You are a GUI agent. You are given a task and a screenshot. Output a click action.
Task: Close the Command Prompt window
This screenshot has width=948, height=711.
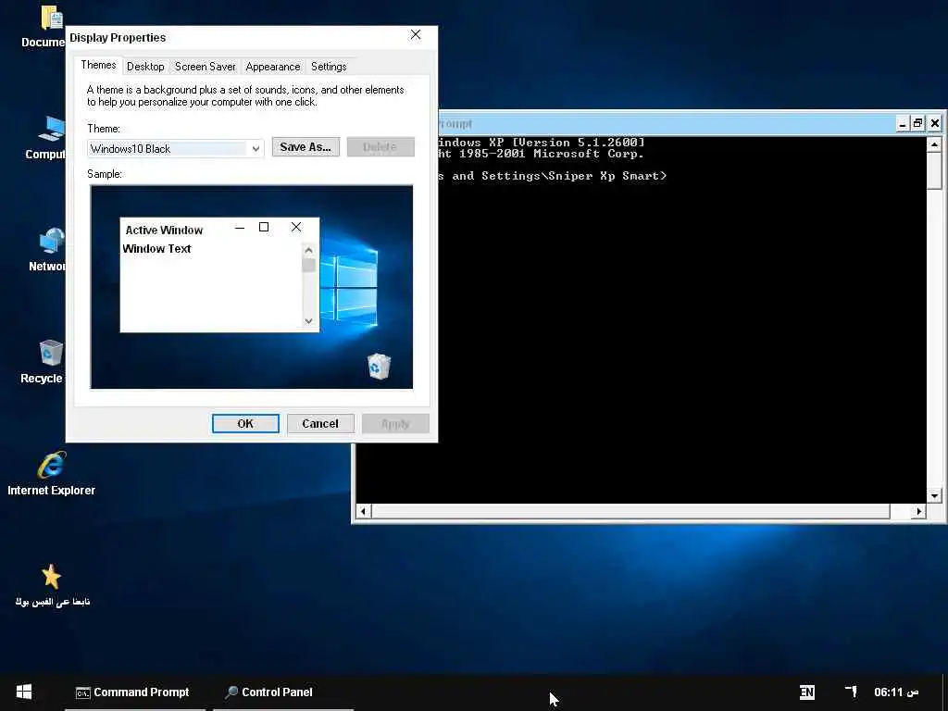tap(935, 124)
